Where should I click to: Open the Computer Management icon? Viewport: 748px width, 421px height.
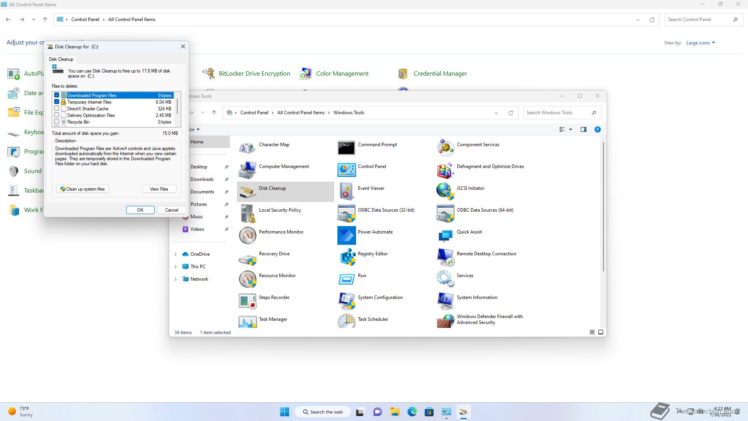tap(247, 170)
